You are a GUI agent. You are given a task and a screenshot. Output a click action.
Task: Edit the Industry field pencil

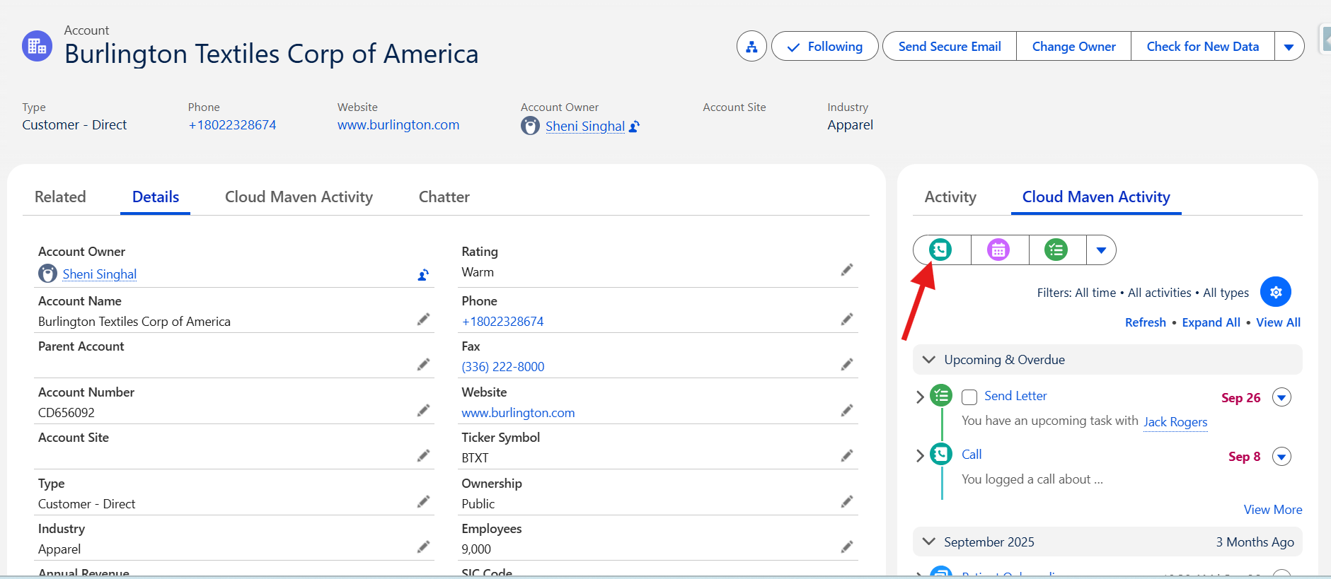423,547
